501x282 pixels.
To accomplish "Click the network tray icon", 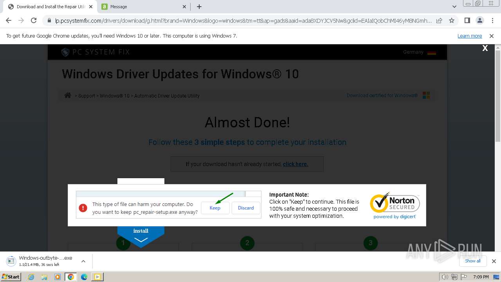I will pos(454,277).
